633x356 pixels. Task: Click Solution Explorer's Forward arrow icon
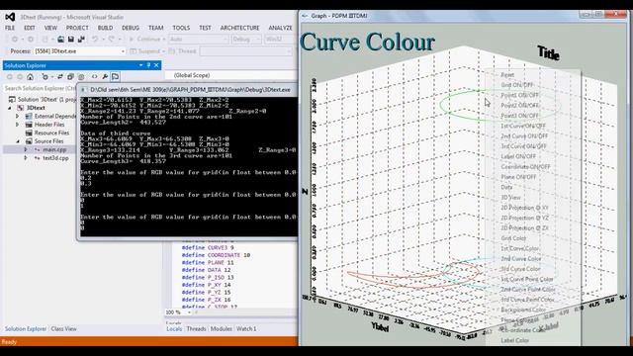20,77
